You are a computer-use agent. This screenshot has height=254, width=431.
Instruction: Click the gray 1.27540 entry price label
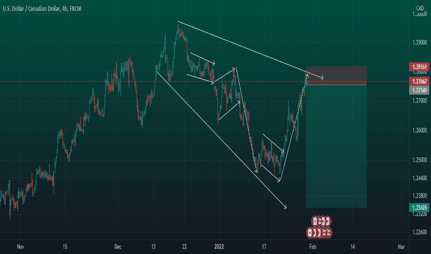pyautogui.click(x=419, y=90)
